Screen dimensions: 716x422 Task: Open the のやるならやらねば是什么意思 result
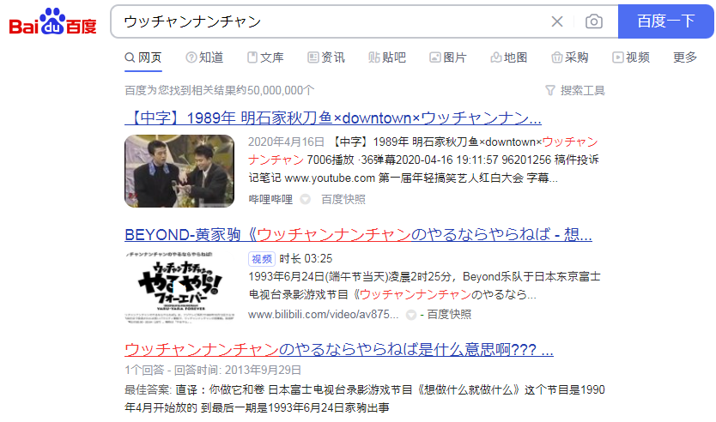coord(339,349)
